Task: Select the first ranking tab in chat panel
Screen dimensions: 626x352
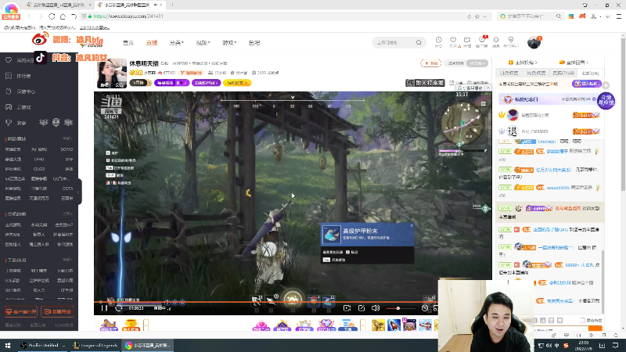Action: (x=509, y=73)
